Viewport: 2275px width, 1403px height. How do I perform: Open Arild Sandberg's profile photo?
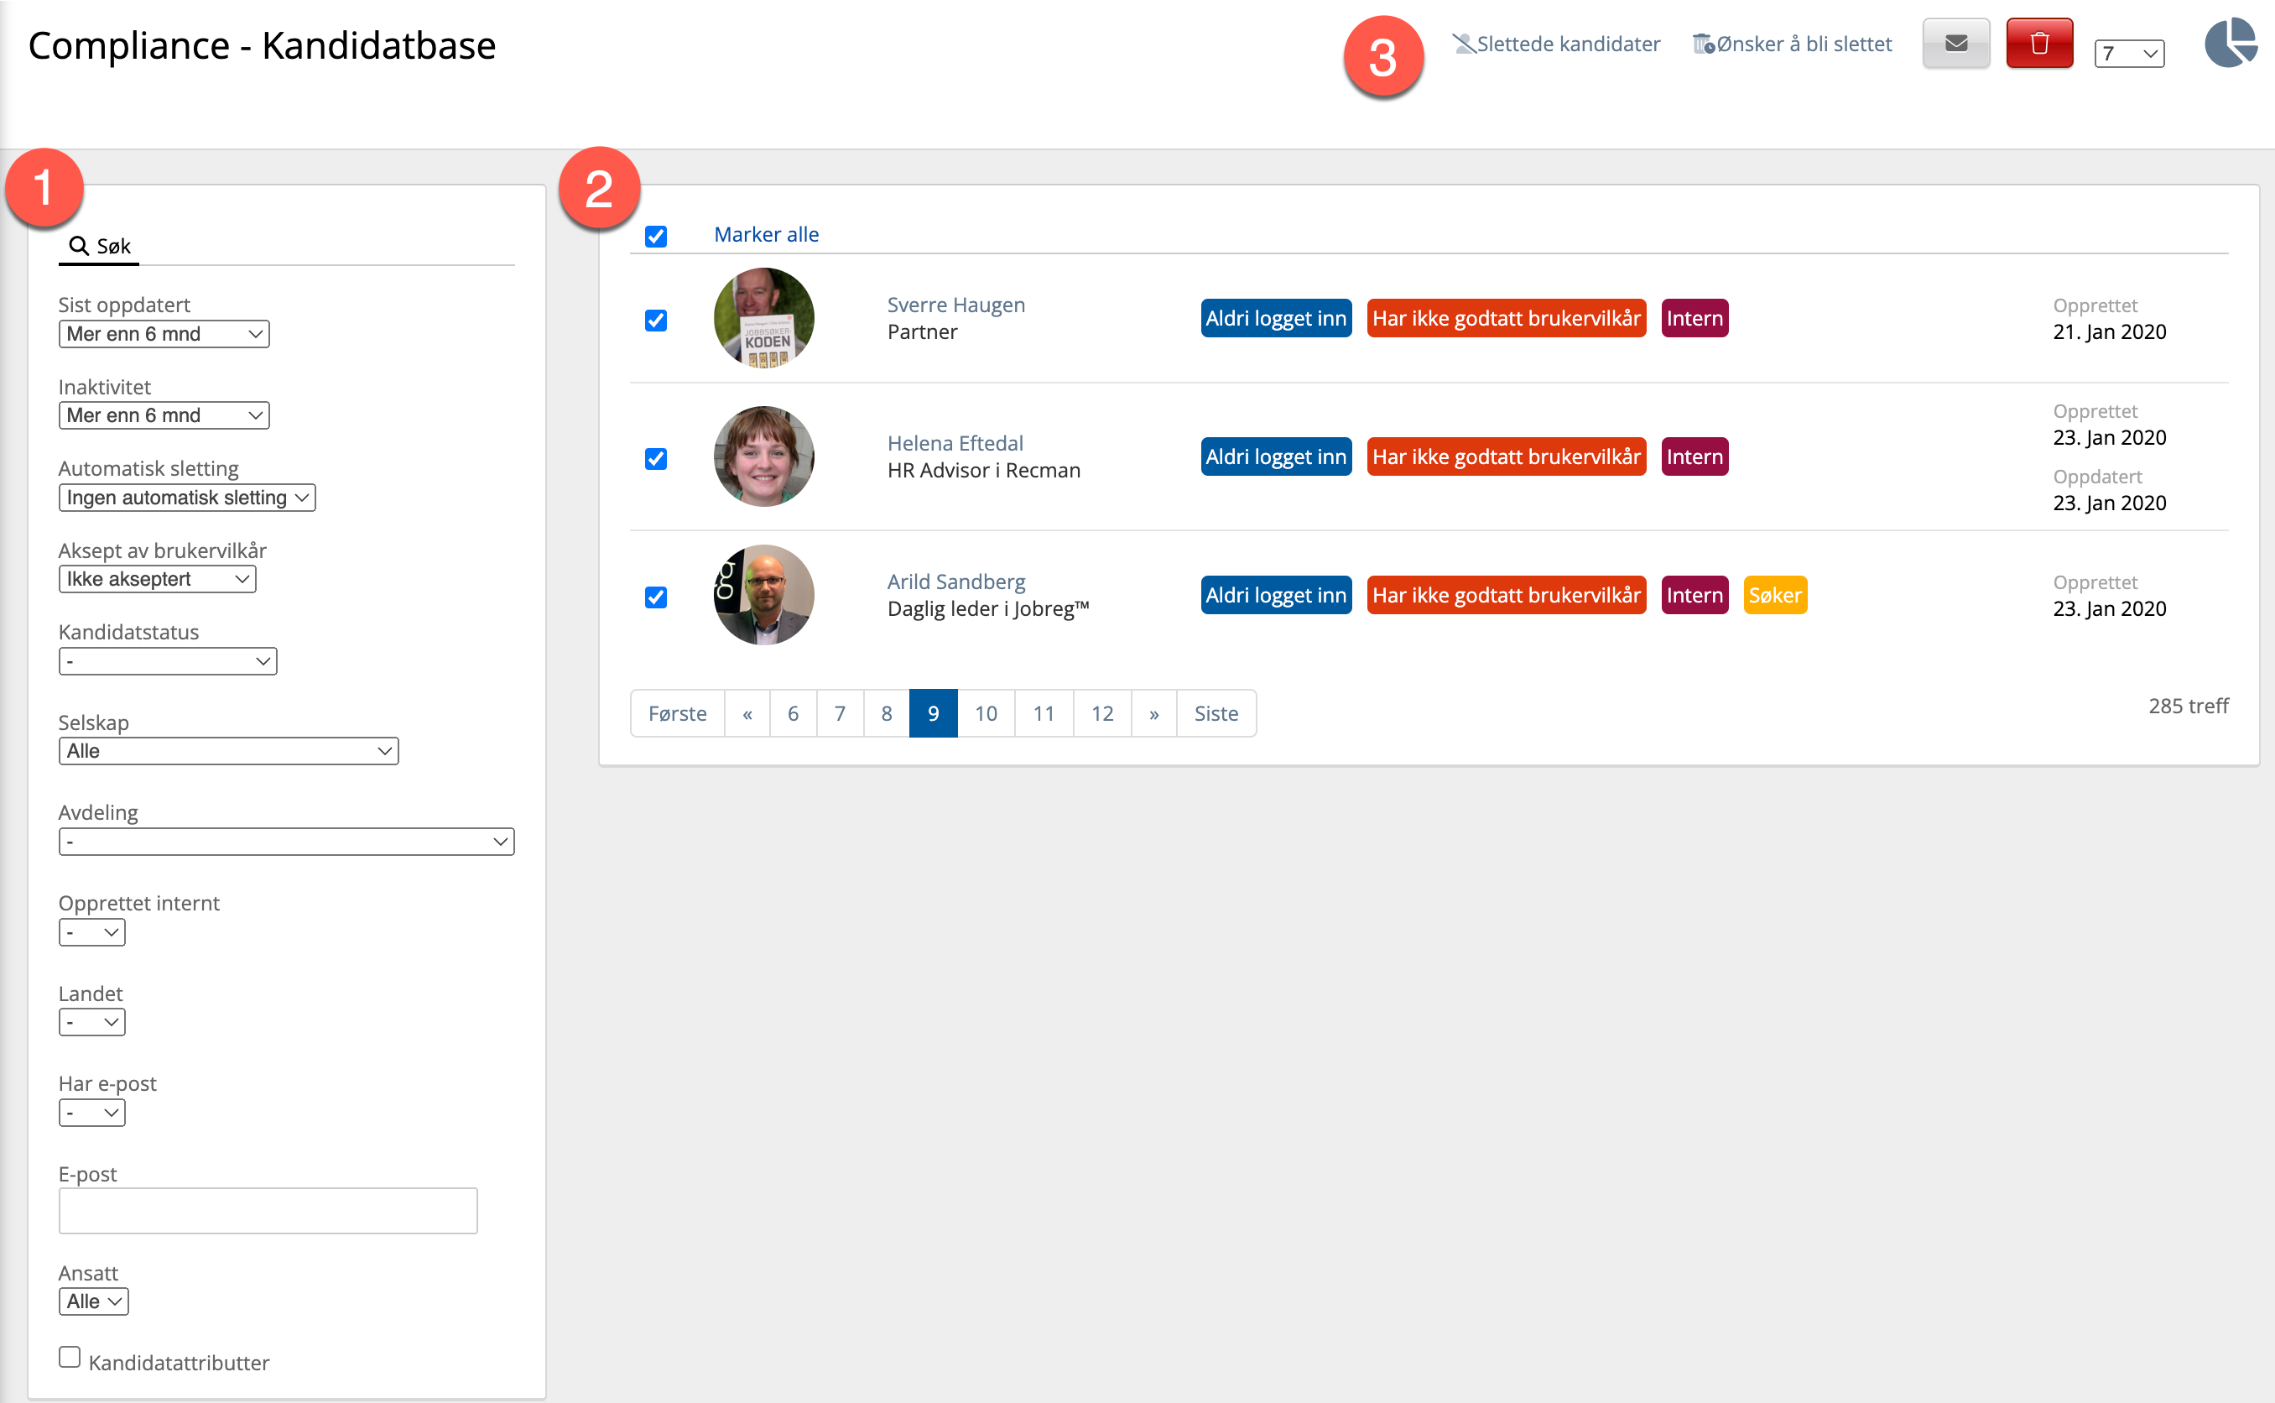point(763,595)
